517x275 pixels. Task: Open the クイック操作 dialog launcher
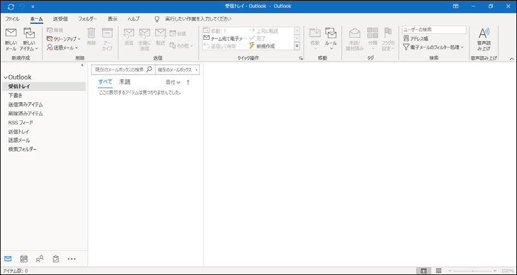(301, 58)
